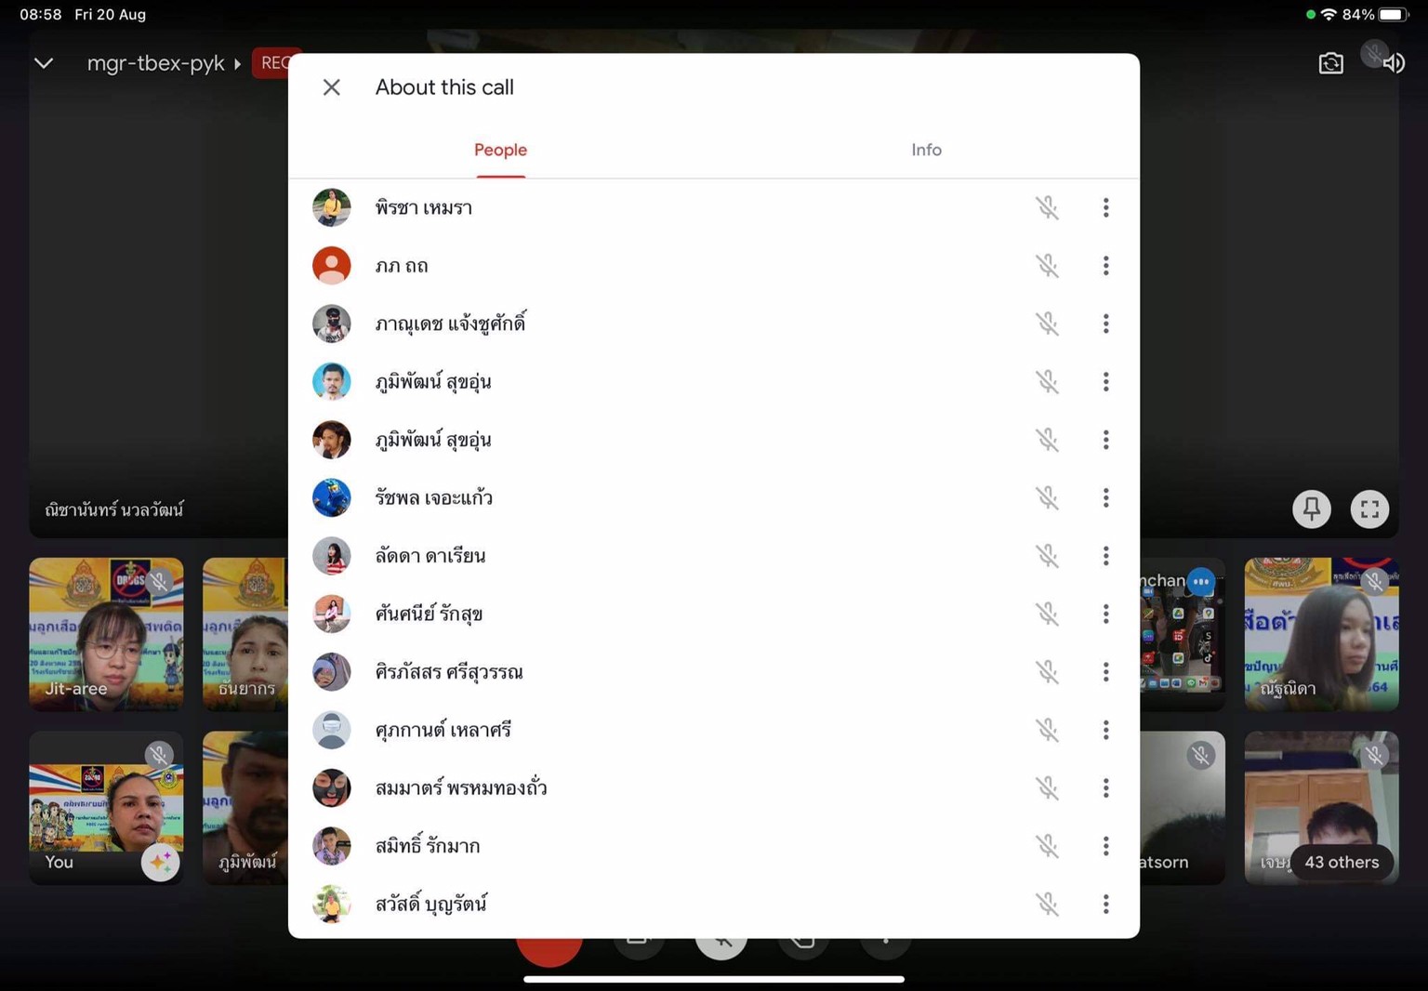1428x991 pixels.
Task: Close the About this call panel
Action: [x=331, y=87]
